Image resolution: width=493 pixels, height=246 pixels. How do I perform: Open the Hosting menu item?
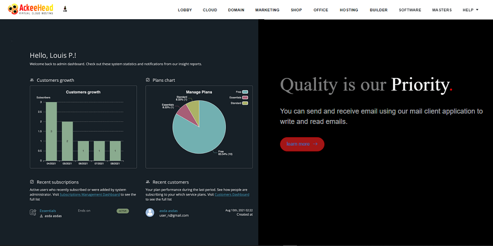click(x=349, y=10)
